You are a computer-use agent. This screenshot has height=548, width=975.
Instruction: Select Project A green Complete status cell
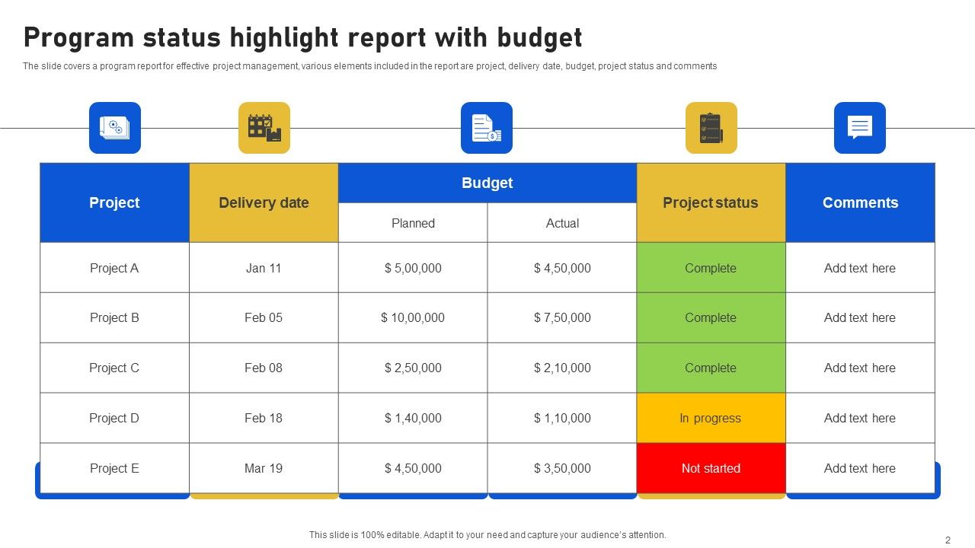coord(711,268)
